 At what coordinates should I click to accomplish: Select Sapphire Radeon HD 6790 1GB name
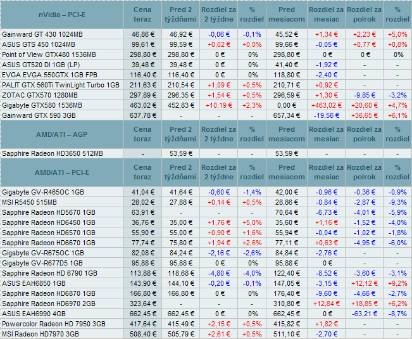point(49,273)
